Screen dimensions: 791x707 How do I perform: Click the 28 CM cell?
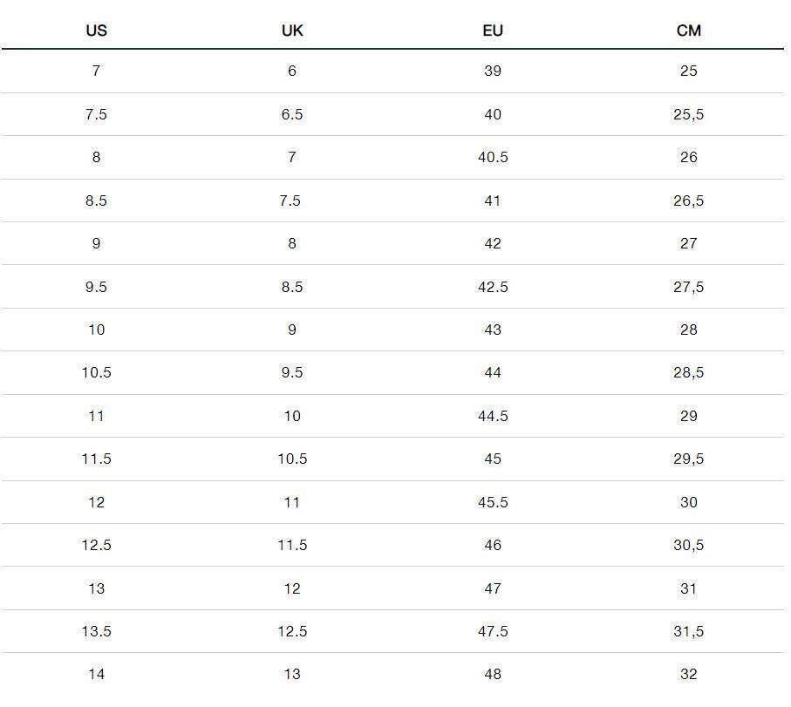[689, 330]
